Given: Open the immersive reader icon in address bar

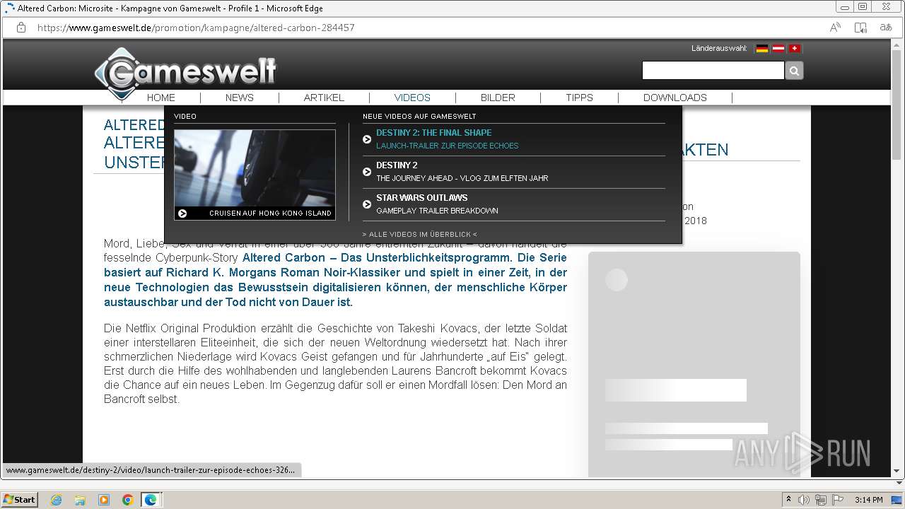Looking at the screenshot, I should point(860,28).
